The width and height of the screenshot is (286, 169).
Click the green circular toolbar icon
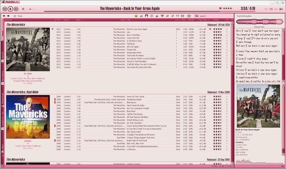pyautogui.click(x=136, y=16)
